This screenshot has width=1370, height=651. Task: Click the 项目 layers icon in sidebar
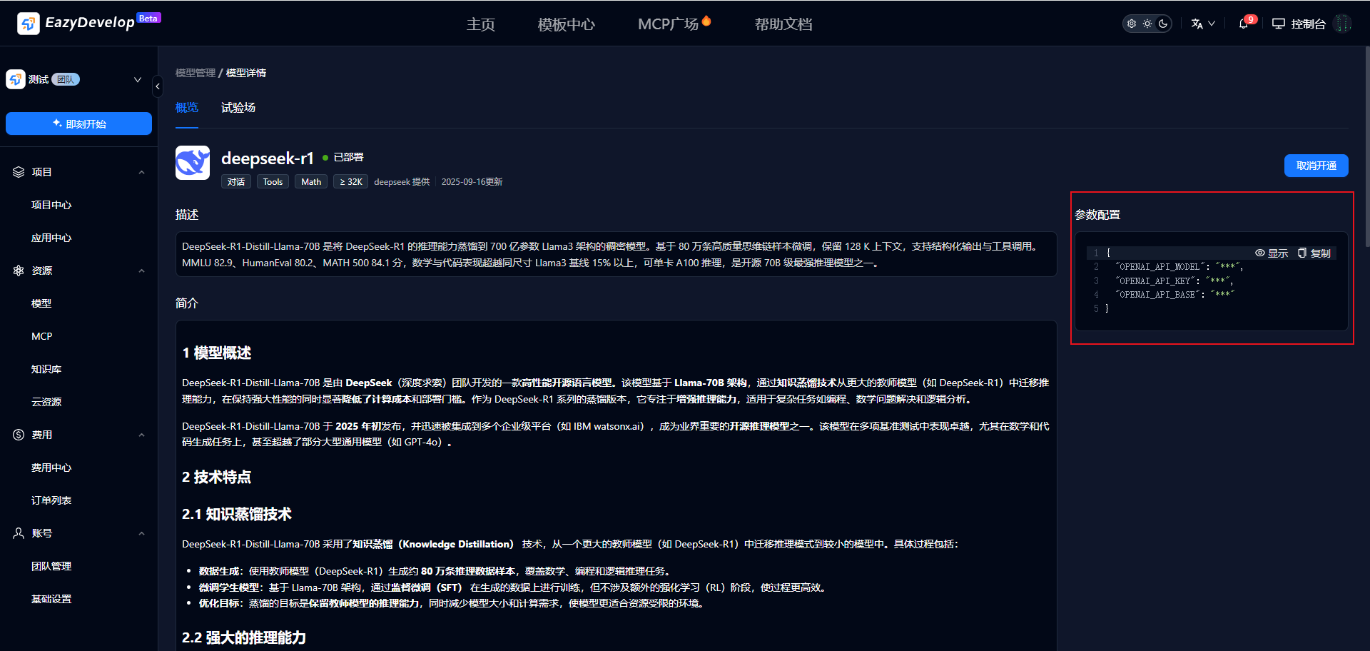(x=19, y=172)
